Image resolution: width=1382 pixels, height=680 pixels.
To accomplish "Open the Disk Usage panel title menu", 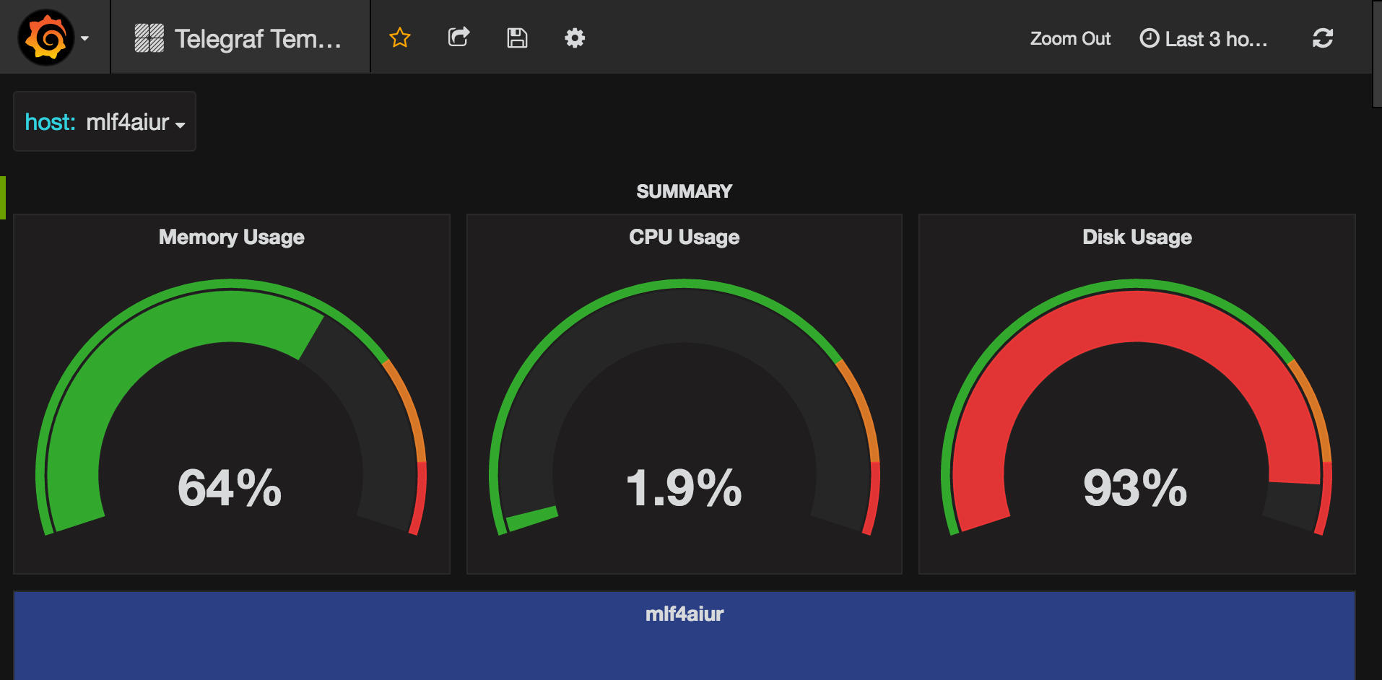I will click(x=1137, y=237).
